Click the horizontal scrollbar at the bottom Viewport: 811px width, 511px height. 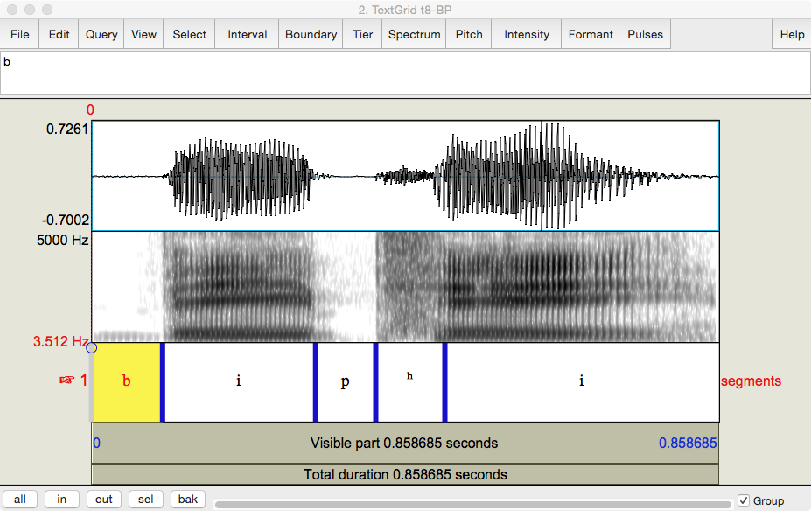point(472,504)
